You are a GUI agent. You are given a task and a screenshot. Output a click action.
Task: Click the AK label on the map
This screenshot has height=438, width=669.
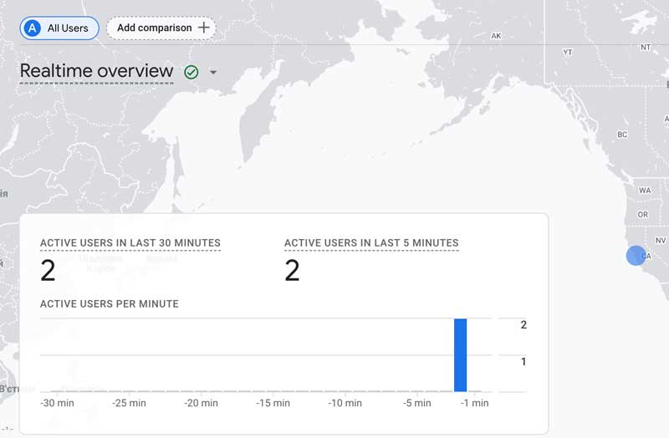coord(496,36)
